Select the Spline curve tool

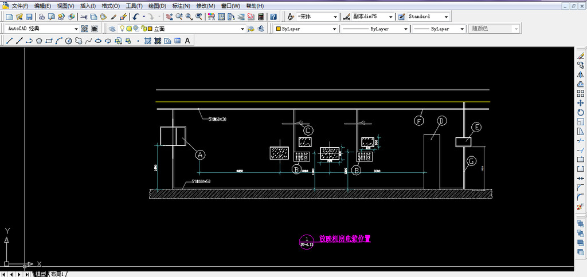click(88, 41)
